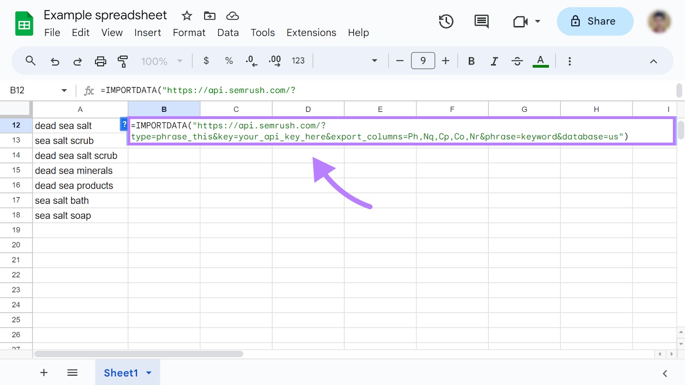The width and height of the screenshot is (685, 385).
Task: Toggle bold formatting
Action: click(x=471, y=61)
